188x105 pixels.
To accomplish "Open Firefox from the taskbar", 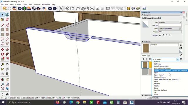I will click(x=58, y=102).
